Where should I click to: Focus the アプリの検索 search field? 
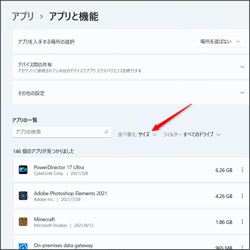62,132
